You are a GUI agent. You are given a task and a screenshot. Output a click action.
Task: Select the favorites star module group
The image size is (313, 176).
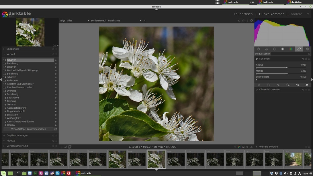pos(266,49)
